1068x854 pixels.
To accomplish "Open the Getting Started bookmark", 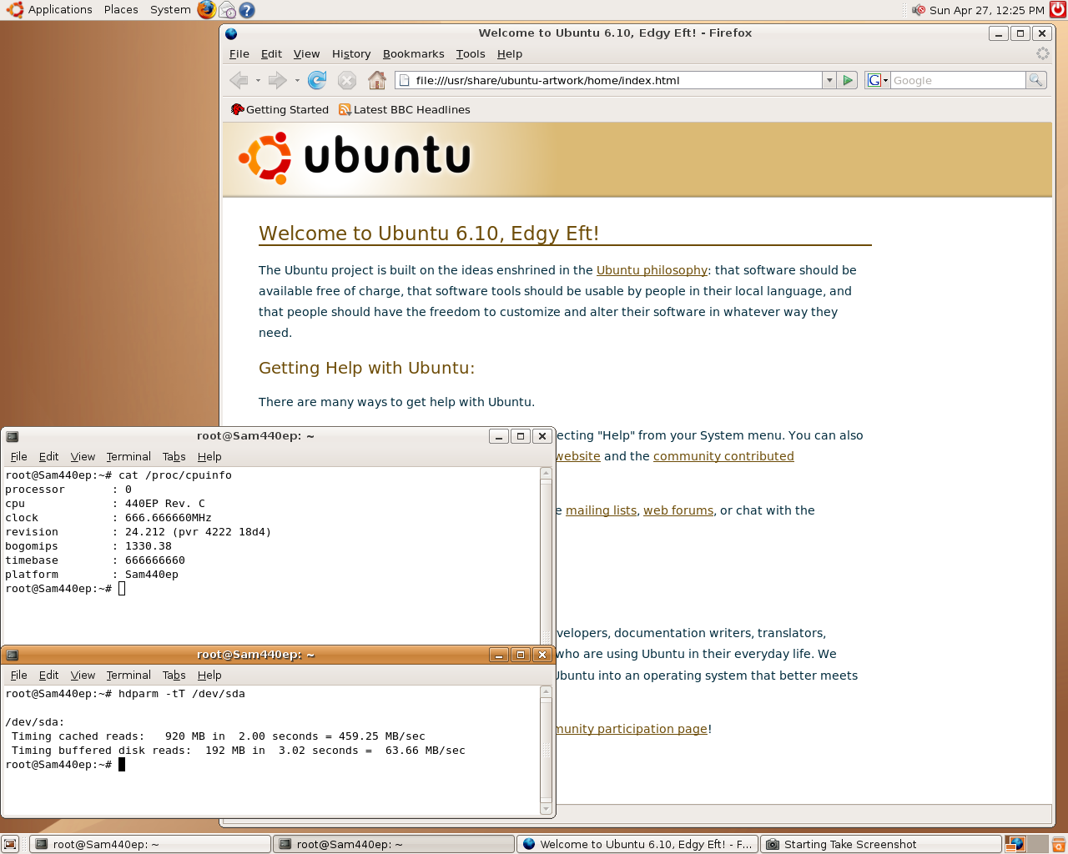I will click(x=280, y=109).
